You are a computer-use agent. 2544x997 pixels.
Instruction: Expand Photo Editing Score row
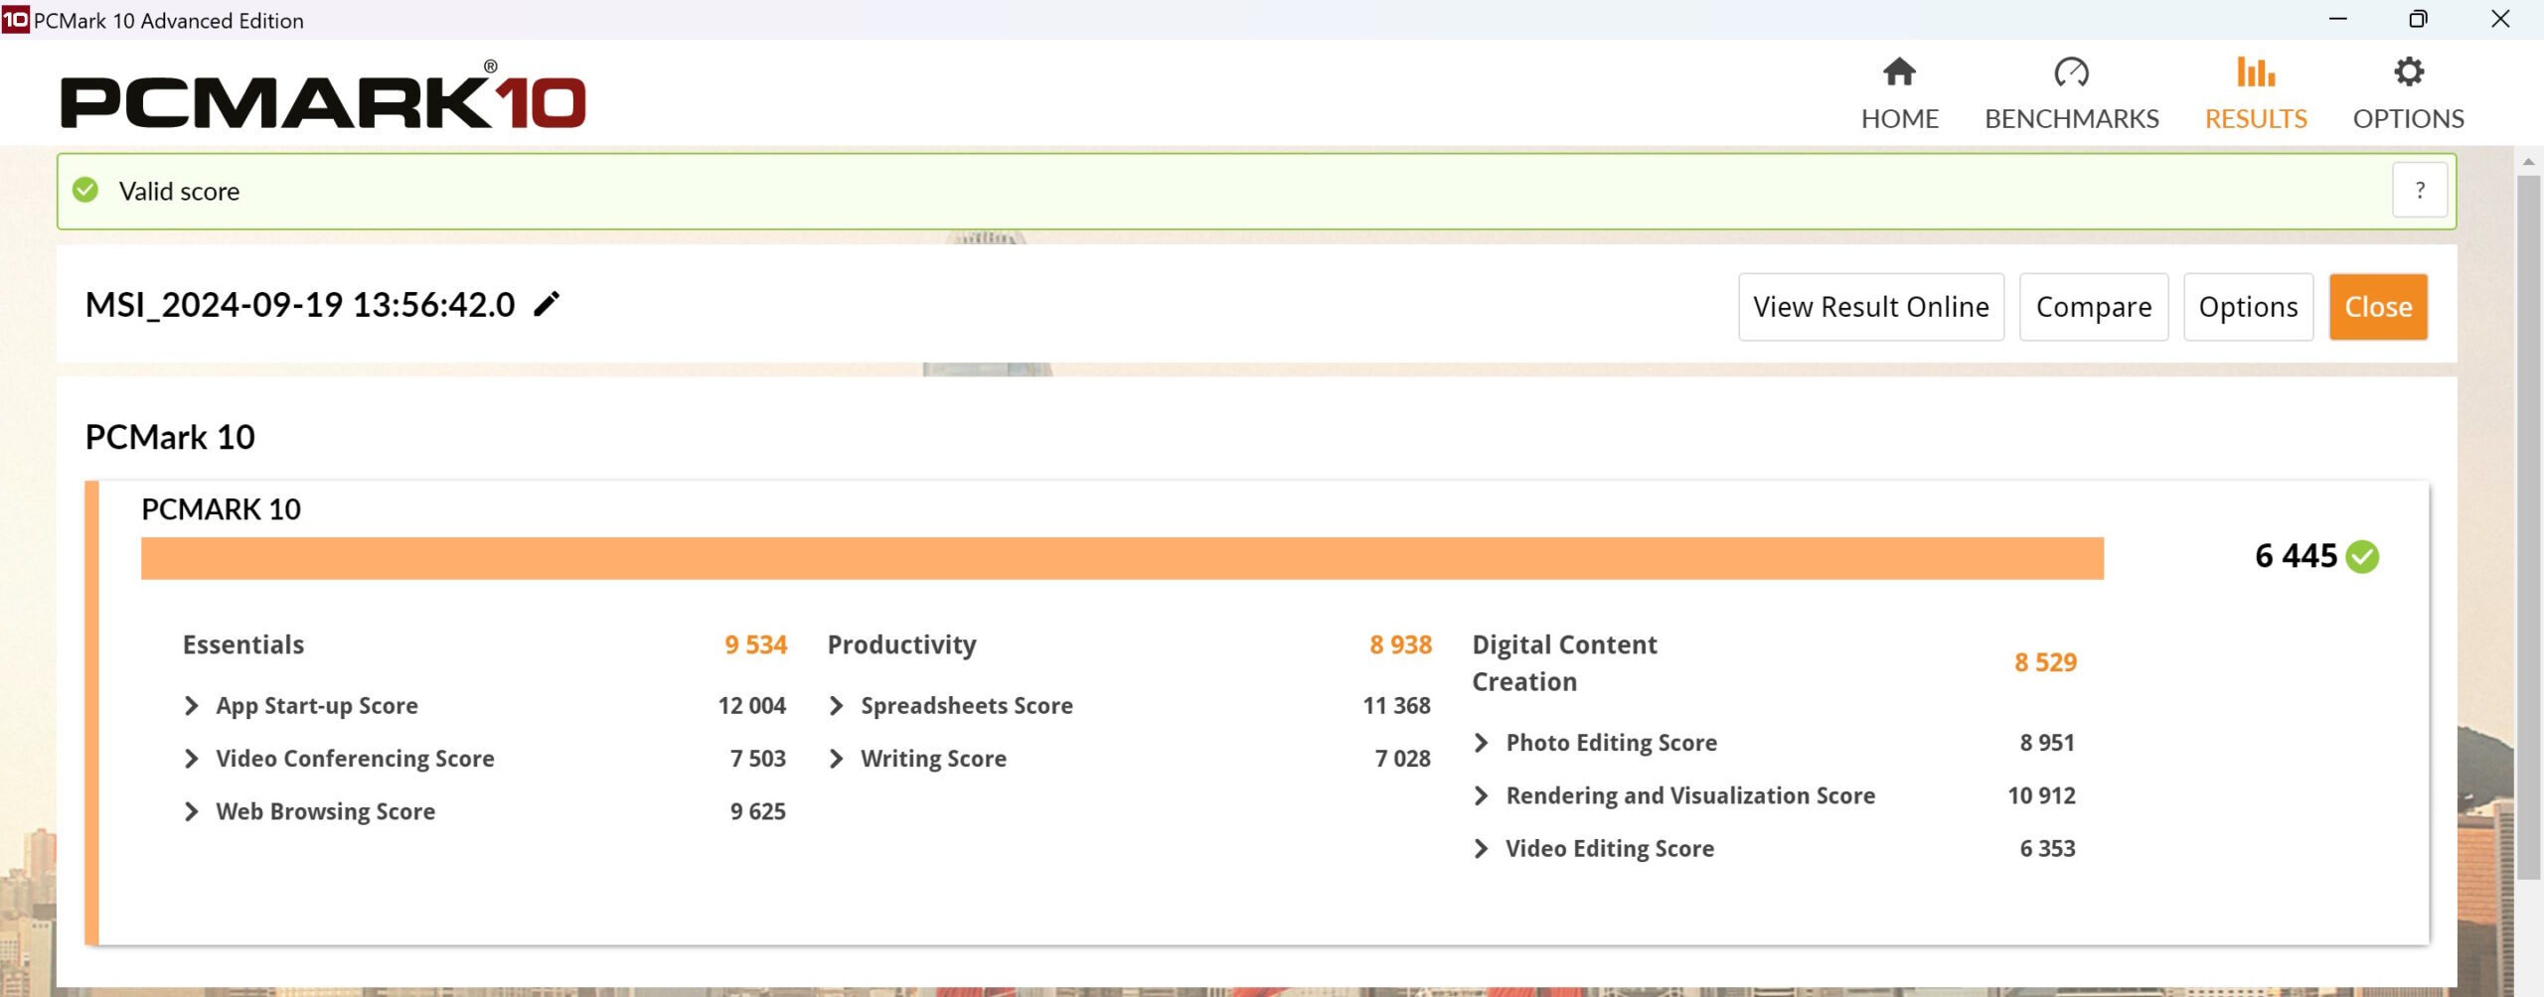(x=1481, y=743)
